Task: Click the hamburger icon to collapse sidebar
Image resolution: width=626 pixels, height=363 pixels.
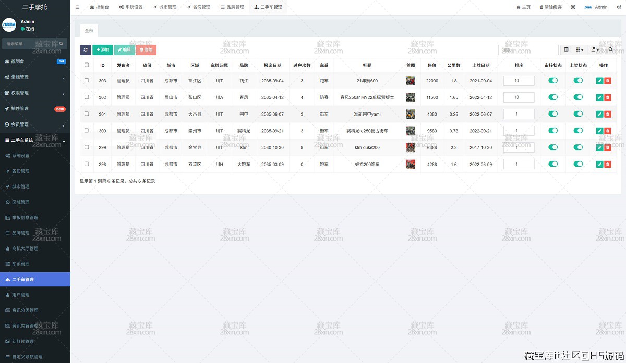Action: coord(77,7)
